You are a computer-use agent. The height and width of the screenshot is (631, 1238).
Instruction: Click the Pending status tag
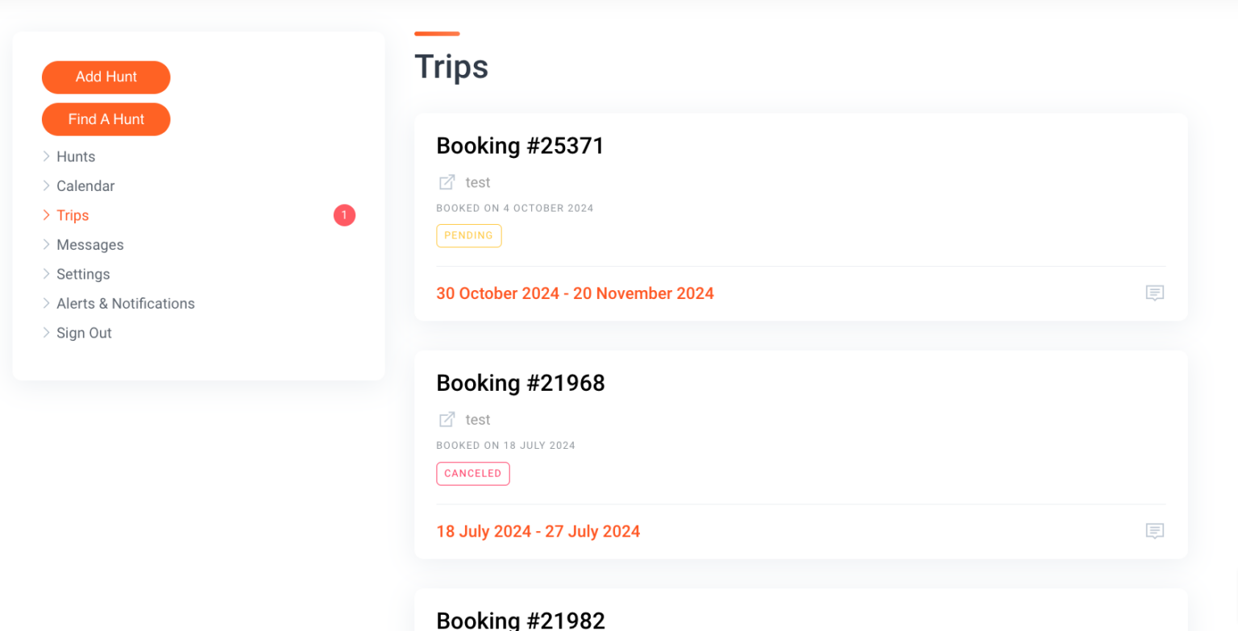[469, 235]
